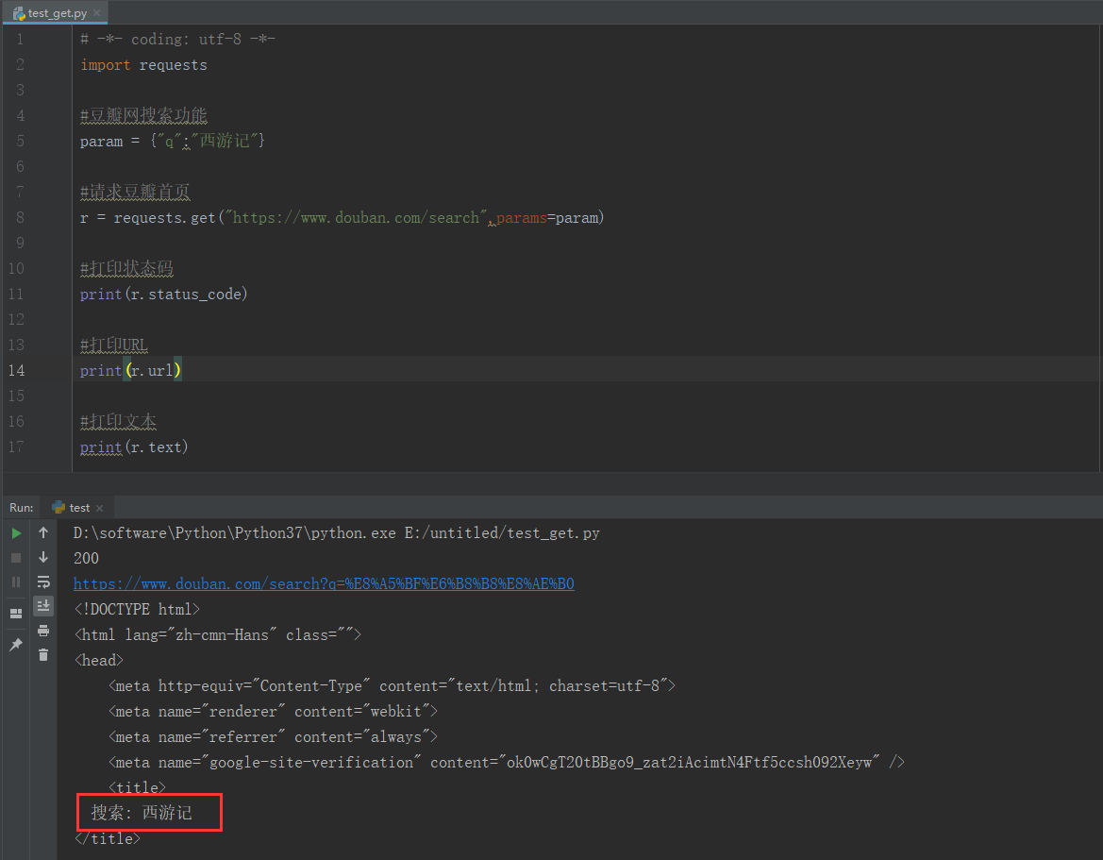Click line number 14 in the gutter
Screen dimensions: 1103x860
(x=16, y=370)
